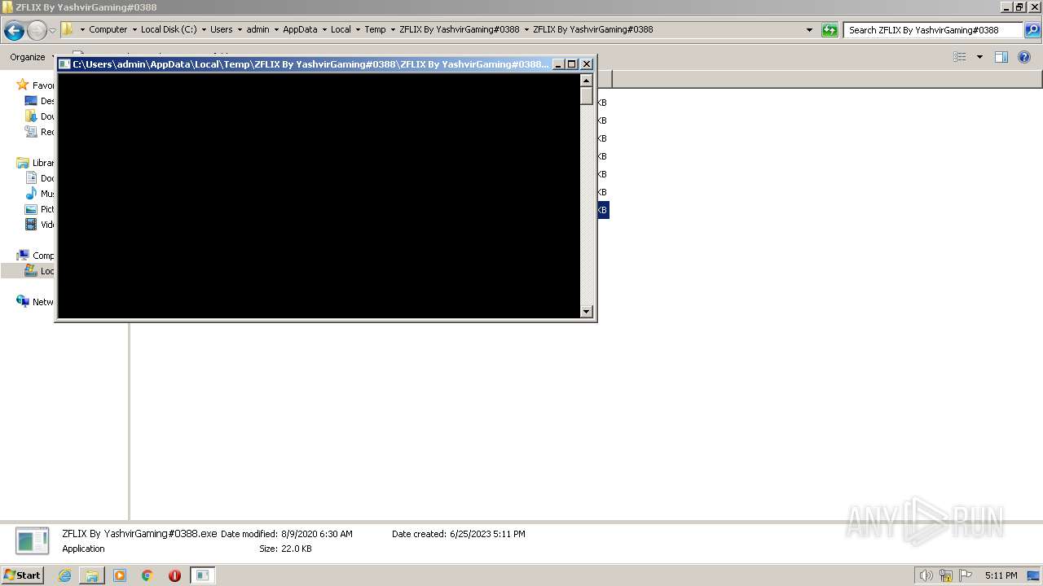The image size is (1043, 586).
Task: Select Computer in the address breadcrumb
Action: (x=108, y=29)
